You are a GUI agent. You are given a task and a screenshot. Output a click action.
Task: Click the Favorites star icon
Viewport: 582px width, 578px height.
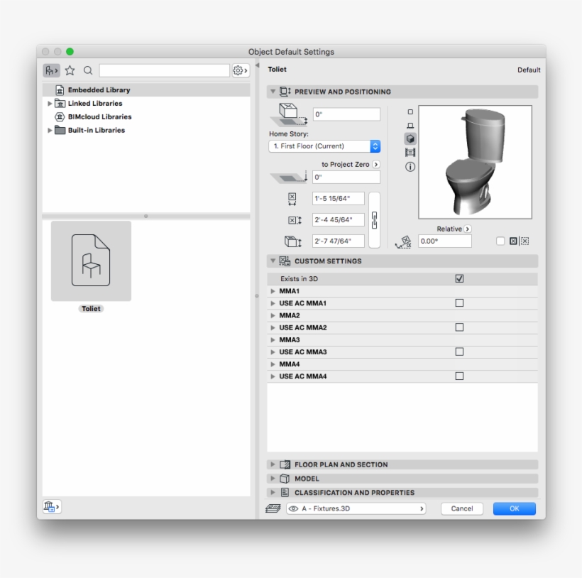[x=70, y=70]
